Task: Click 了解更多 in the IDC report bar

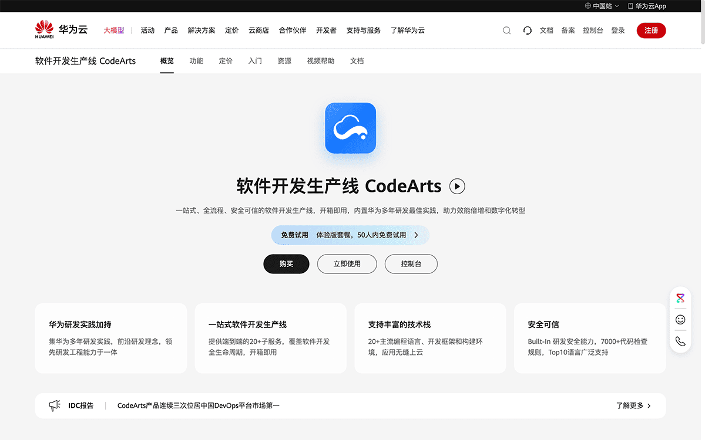Action: (x=633, y=405)
